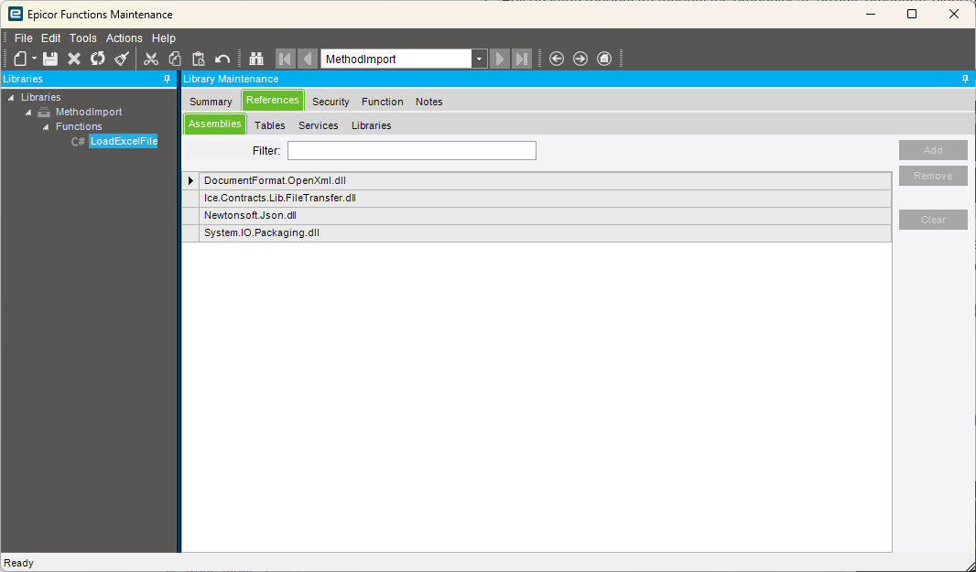Switch to the Function tab
This screenshot has width=976, height=572.
[x=382, y=102]
